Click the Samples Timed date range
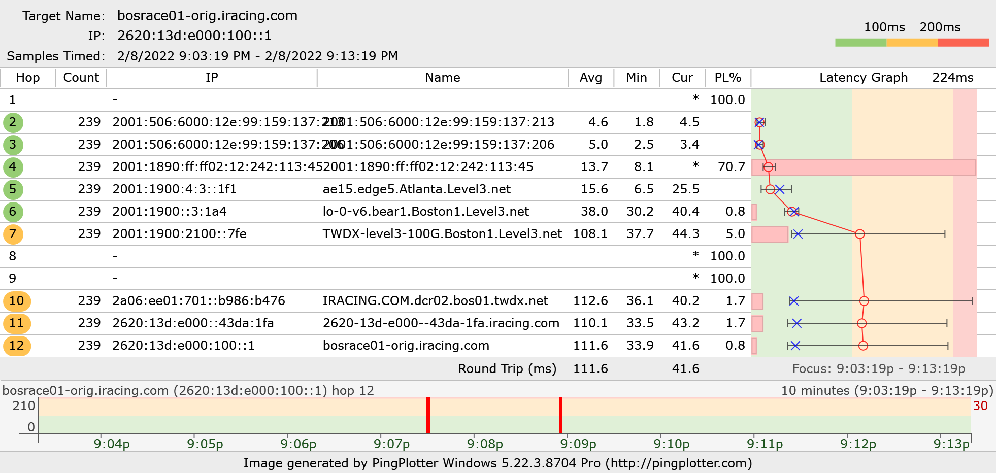Screen dimensions: 996x473 click(258, 56)
